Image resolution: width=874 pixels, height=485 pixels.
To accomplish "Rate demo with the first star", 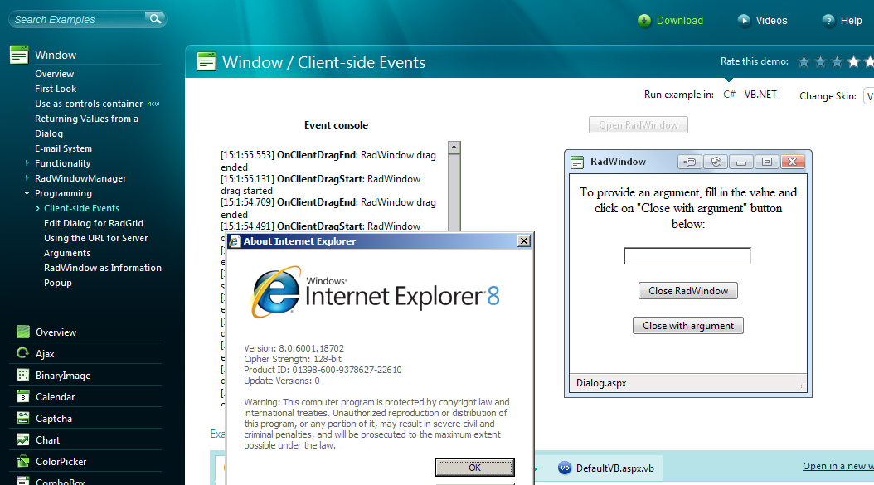I will (804, 62).
